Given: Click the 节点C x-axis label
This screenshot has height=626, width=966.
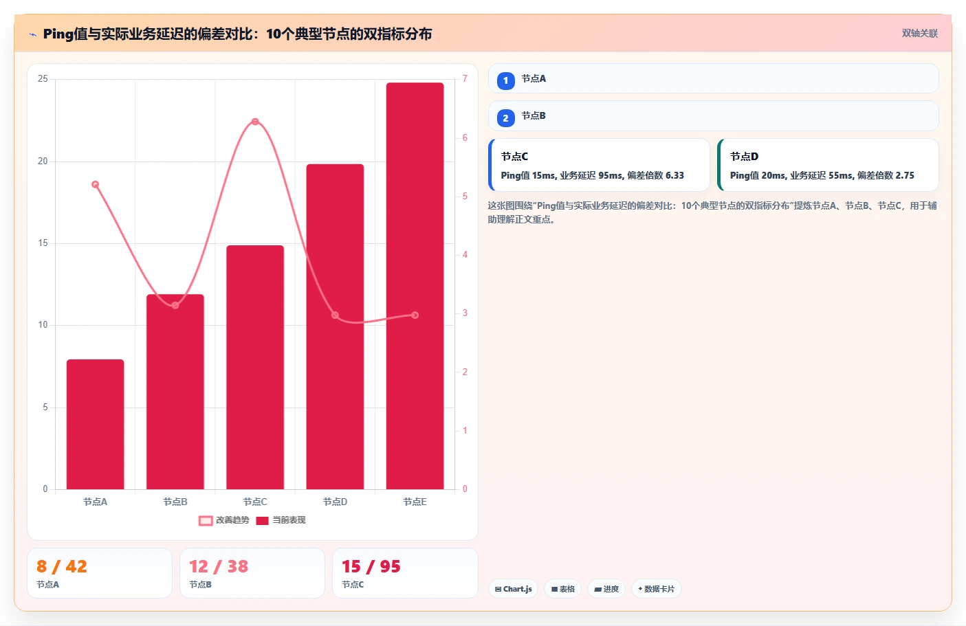Looking at the screenshot, I should click(255, 502).
